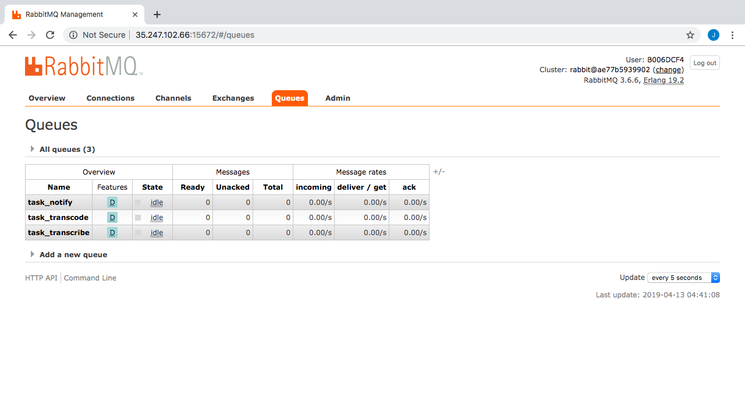This screenshot has width=745, height=419.
Task: Open the Command Line link
Action: point(90,278)
